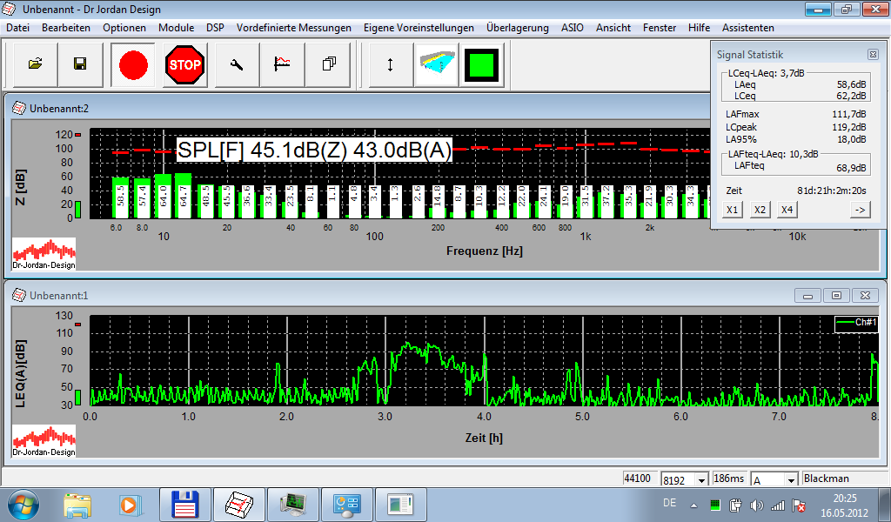Open the 3D waterfall spectrogram view
The width and height of the screenshot is (891, 522).
coord(437,64)
